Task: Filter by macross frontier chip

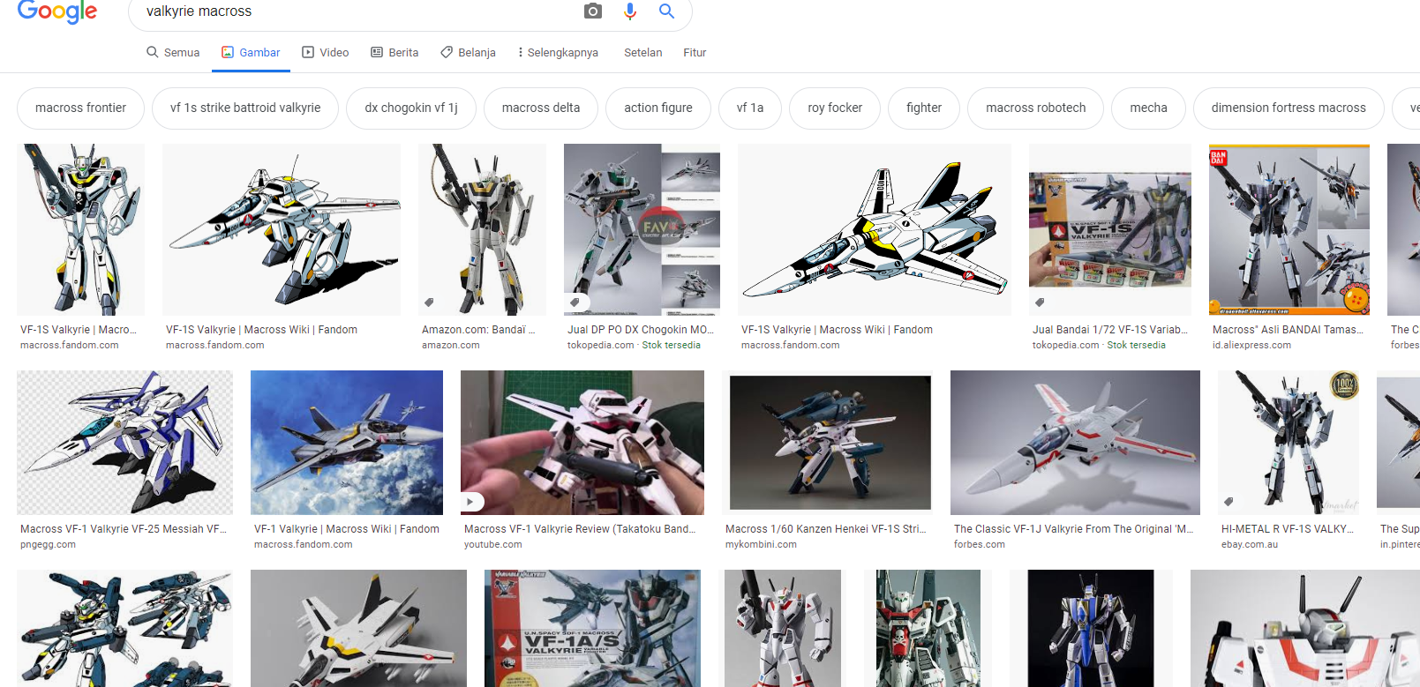Action: tap(80, 108)
